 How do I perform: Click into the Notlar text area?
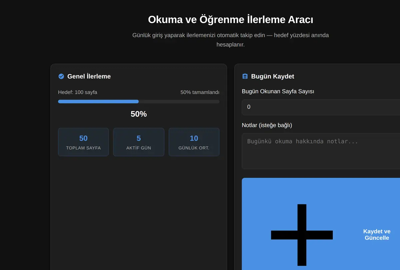tap(321, 151)
